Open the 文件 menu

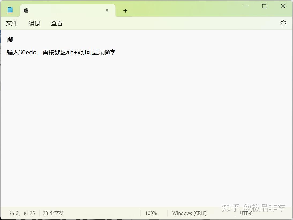(12, 23)
